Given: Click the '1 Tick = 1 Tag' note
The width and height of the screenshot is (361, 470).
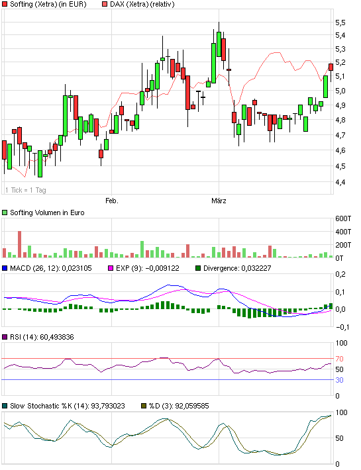Looking at the screenshot, I should click(x=25, y=190).
